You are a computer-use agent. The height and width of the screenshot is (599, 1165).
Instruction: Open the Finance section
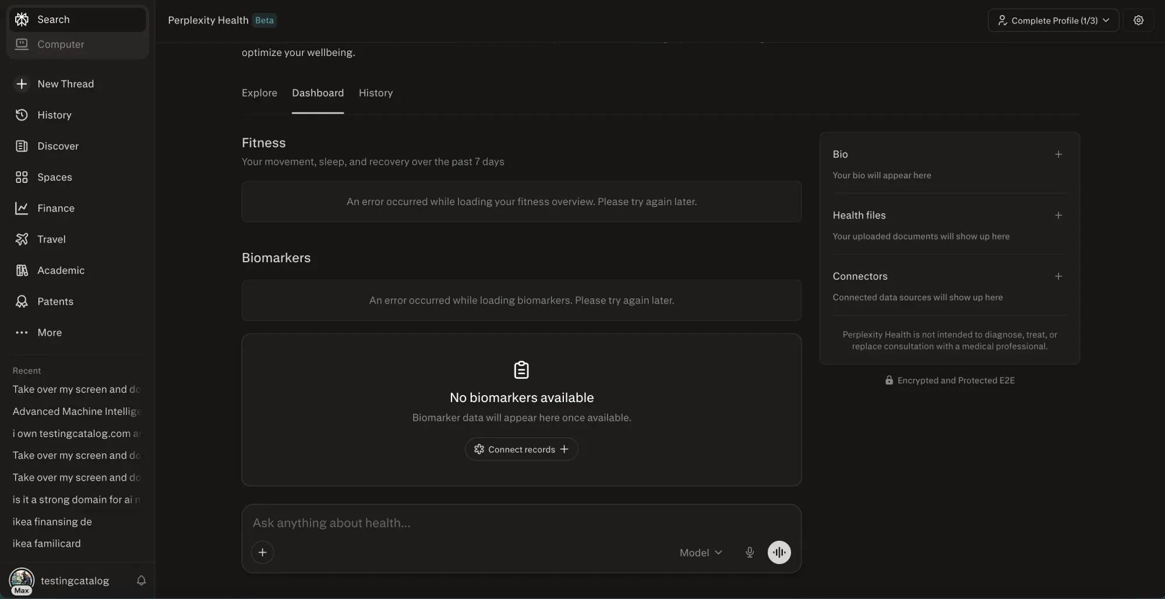click(x=56, y=208)
